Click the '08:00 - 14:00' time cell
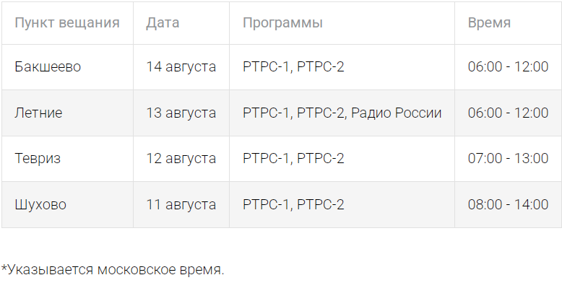Viewport: 562px width, 288px height. point(509,204)
